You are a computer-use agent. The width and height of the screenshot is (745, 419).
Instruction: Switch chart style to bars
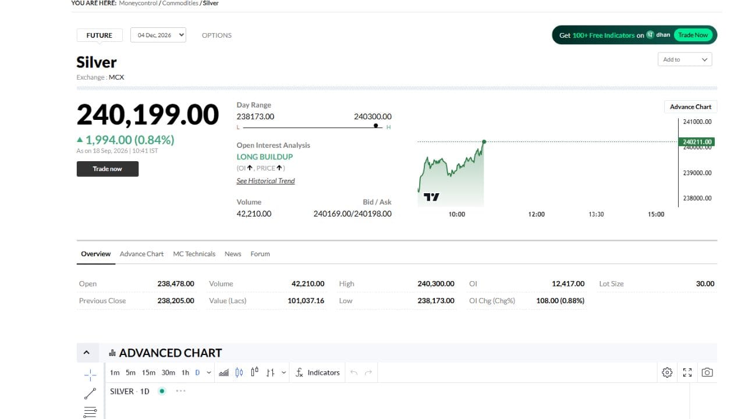(x=270, y=372)
